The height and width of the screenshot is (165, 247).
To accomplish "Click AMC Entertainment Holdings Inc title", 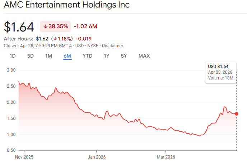I will (67, 5).
